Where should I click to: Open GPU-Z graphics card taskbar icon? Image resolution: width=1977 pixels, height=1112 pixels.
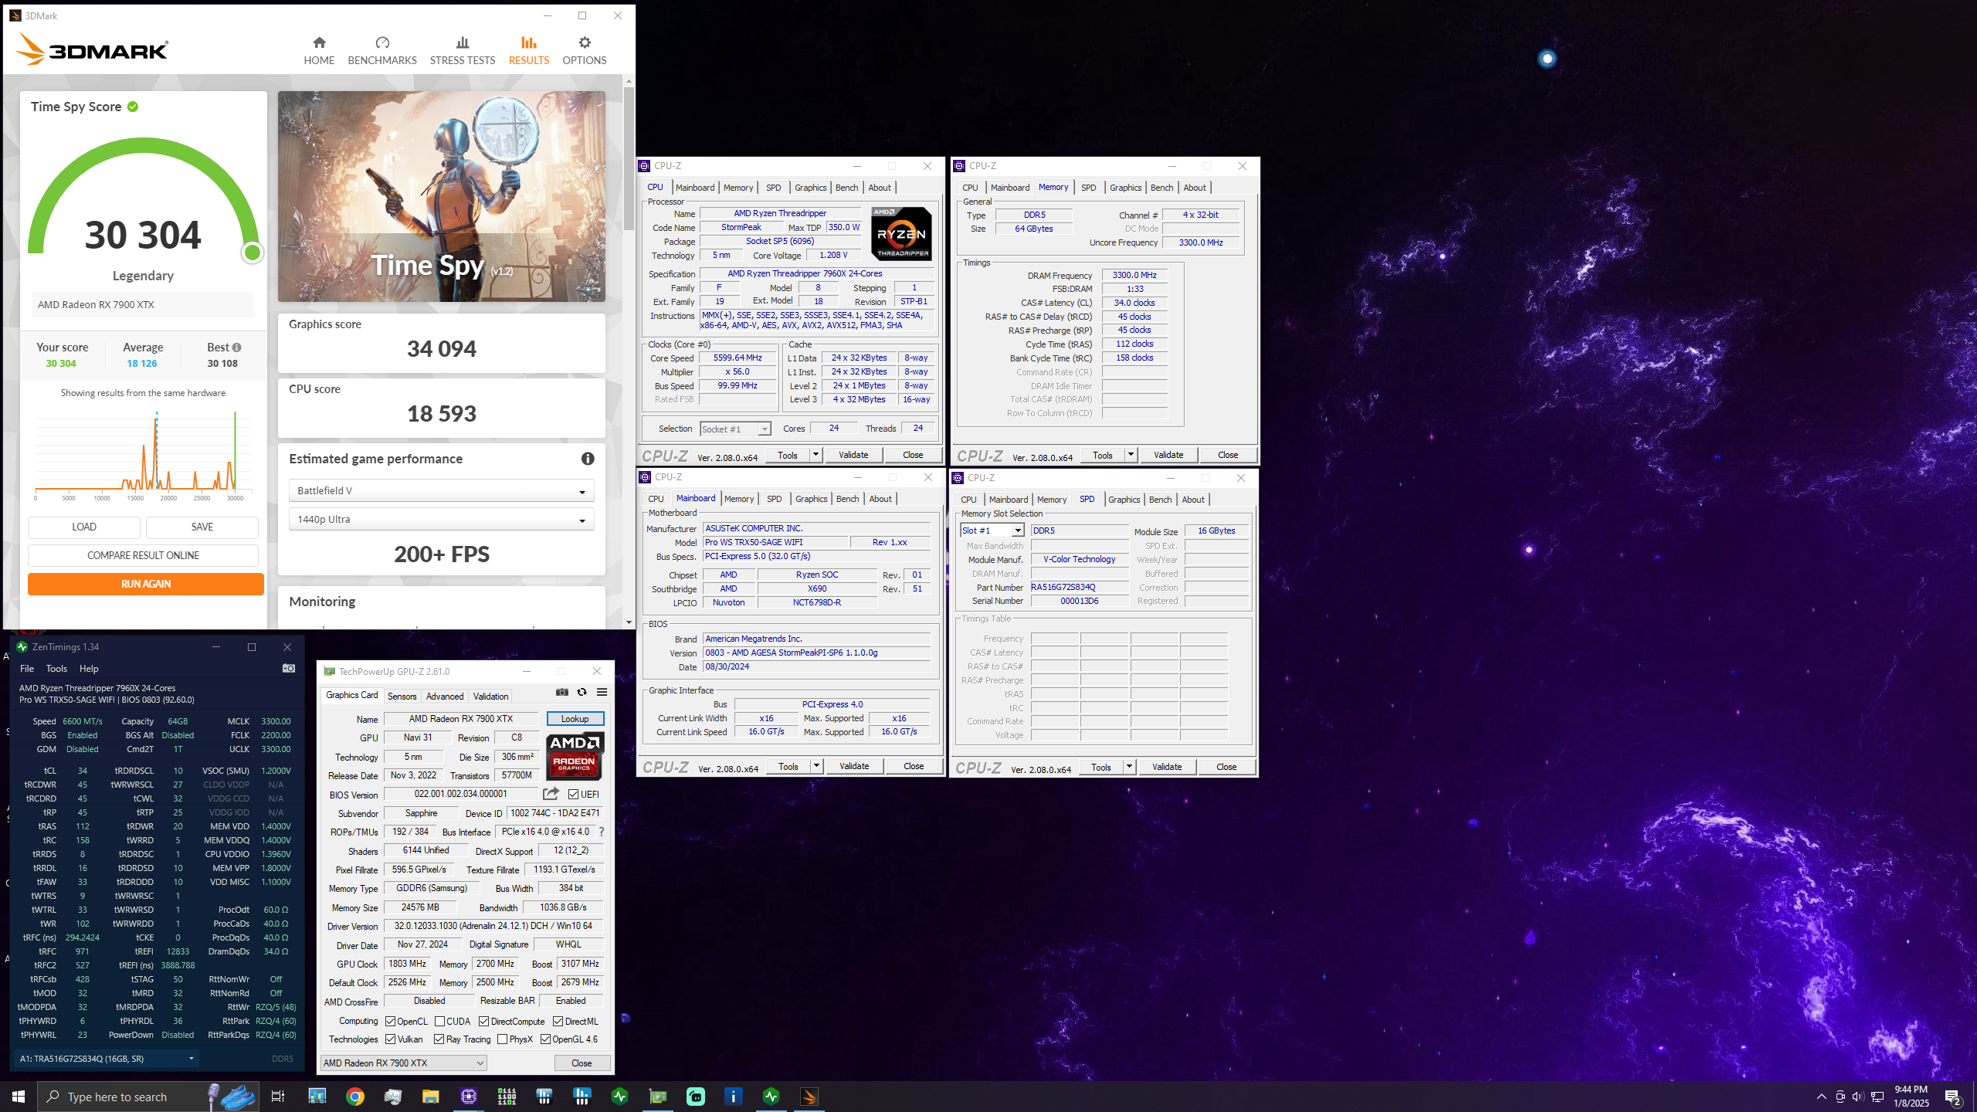tap(657, 1097)
